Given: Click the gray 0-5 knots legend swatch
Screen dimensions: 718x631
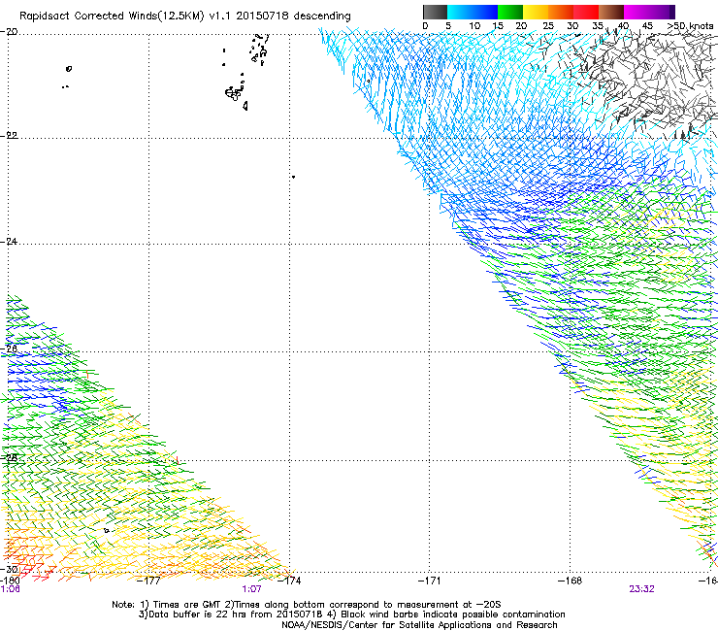Looking at the screenshot, I should (x=435, y=12).
